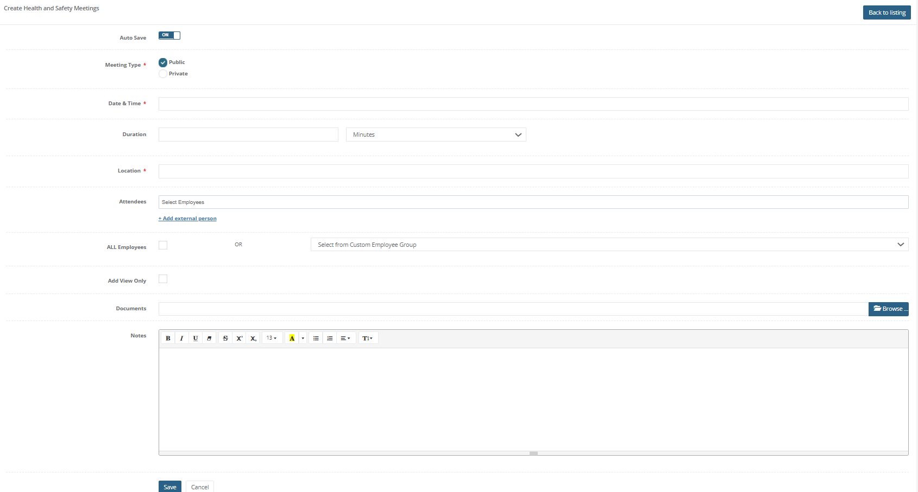
Task: Apply yellow highlight color to text
Action: point(292,338)
